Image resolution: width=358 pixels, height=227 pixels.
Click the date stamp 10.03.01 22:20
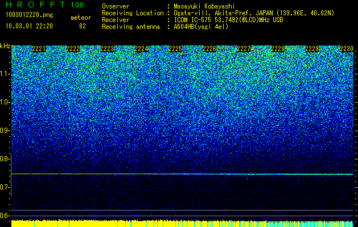(x=29, y=26)
